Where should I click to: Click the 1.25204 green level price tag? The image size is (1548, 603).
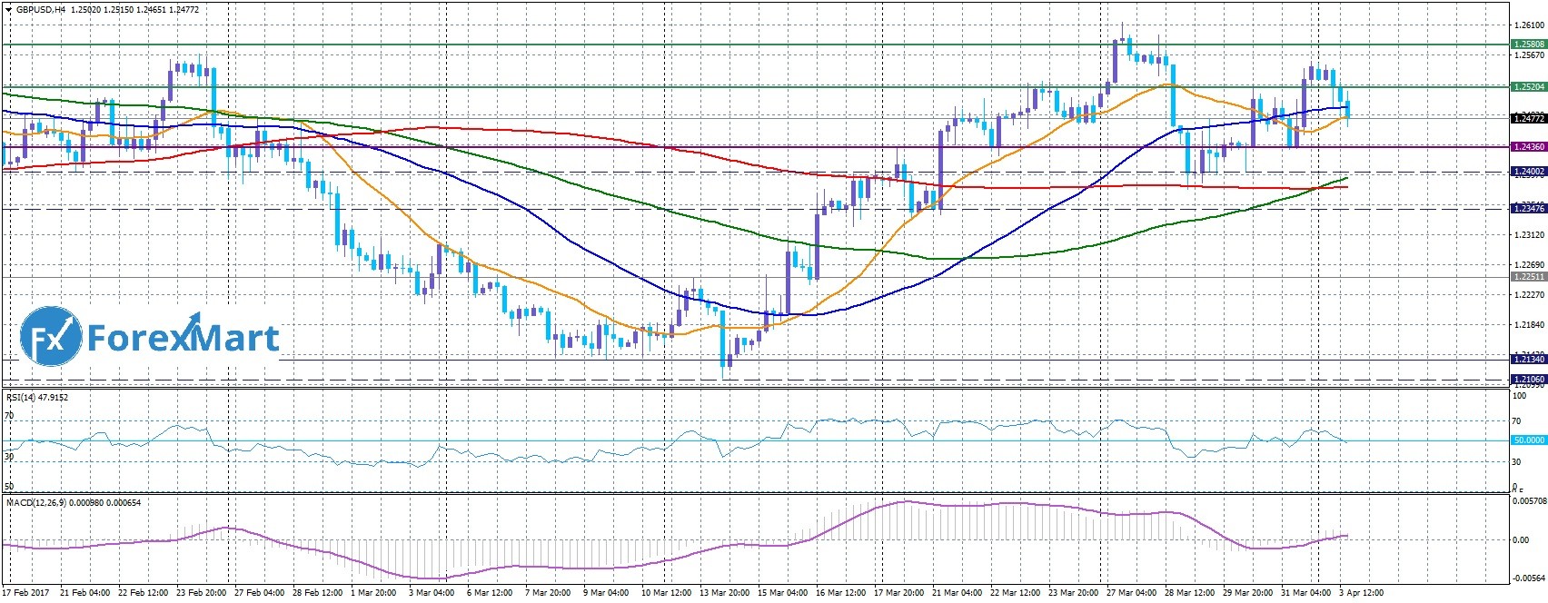[x=1528, y=87]
